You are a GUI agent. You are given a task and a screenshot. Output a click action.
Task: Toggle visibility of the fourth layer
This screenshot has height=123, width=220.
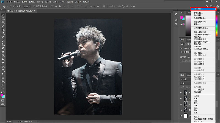point(181,110)
